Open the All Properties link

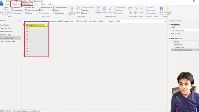click(x=175, y=34)
